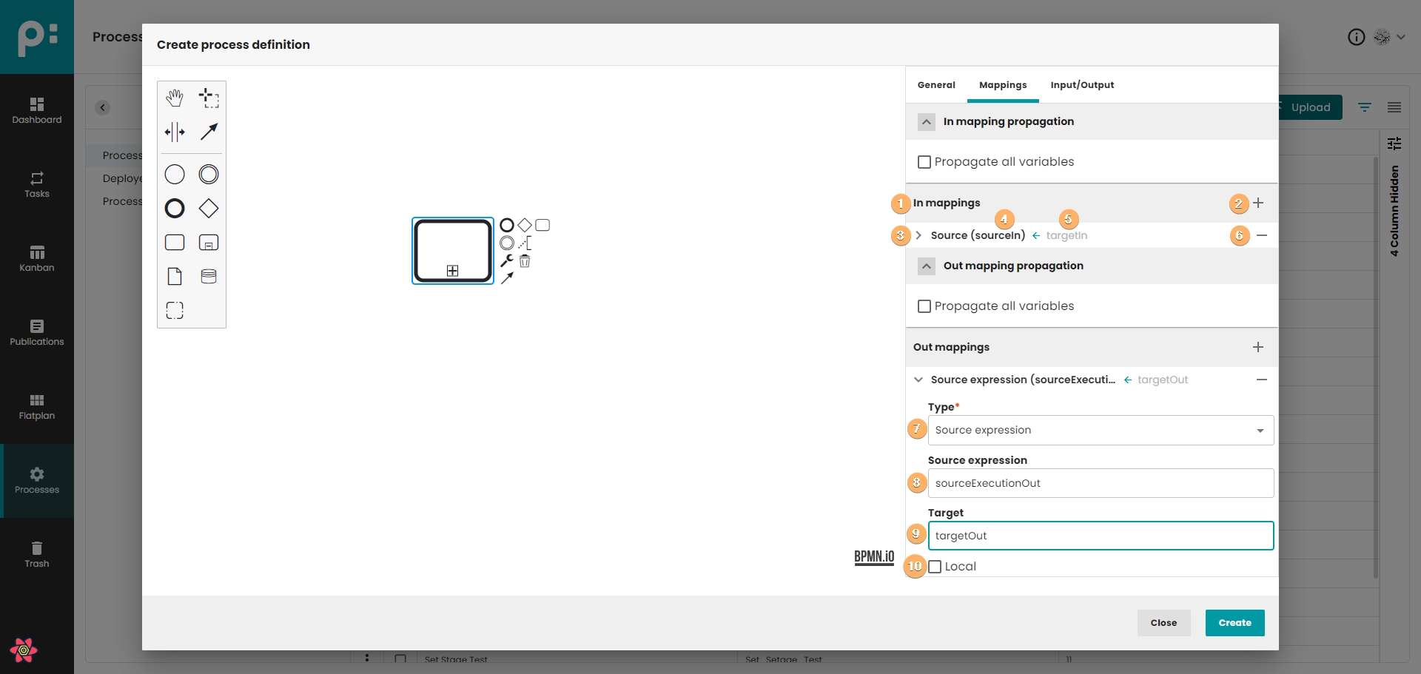This screenshot has width=1421, height=674.
Task: Open the Type dropdown for out mapping
Action: click(1101, 431)
